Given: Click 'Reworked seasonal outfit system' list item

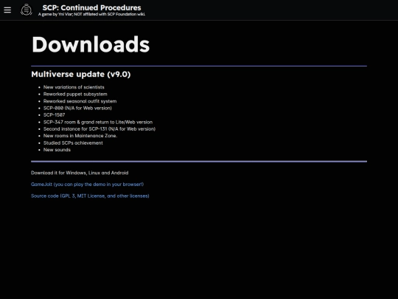Looking at the screenshot, I should [x=80, y=101].
